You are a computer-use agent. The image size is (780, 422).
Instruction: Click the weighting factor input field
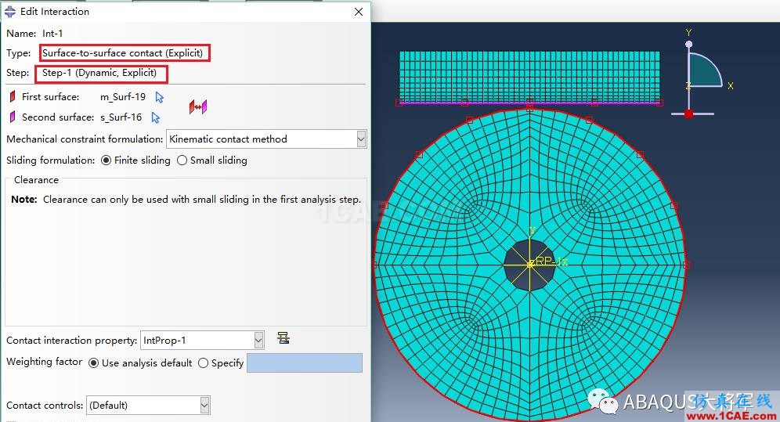pyautogui.click(x=305, y=362)
